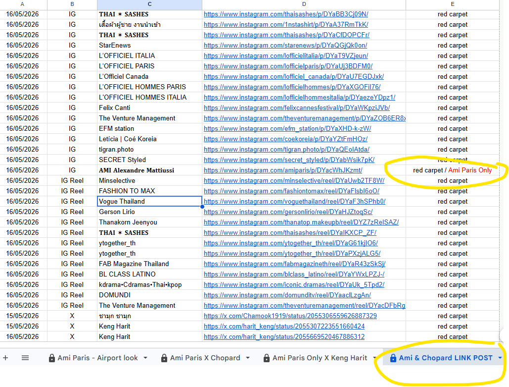The image size is (509, 387).
Task: Select the FAB Magazine Thailand cell
Action: [x=149, y=264]
